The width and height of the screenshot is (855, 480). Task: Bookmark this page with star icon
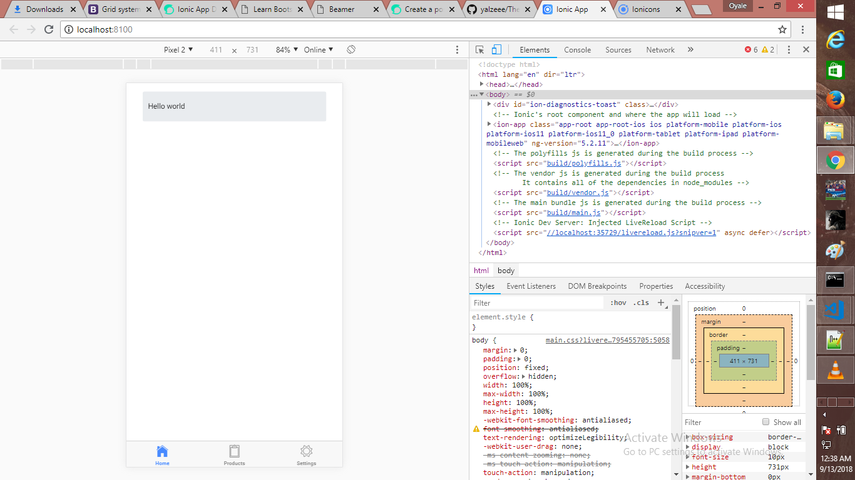[782, 29]
